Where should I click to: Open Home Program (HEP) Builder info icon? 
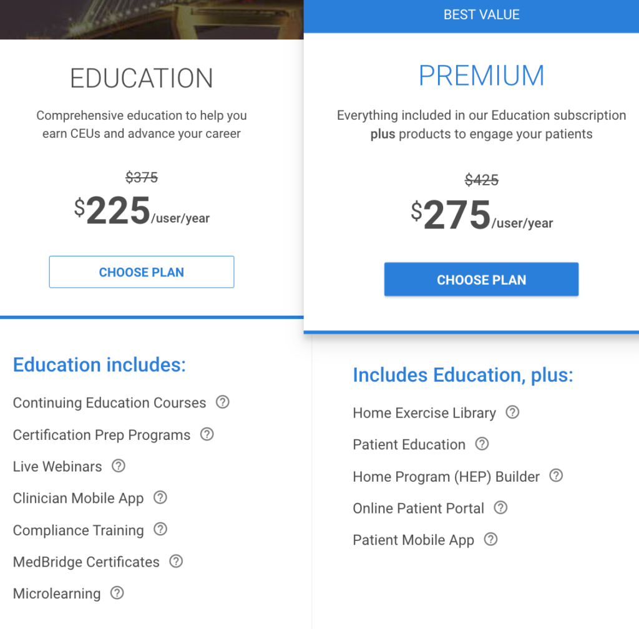click(556, 475)
